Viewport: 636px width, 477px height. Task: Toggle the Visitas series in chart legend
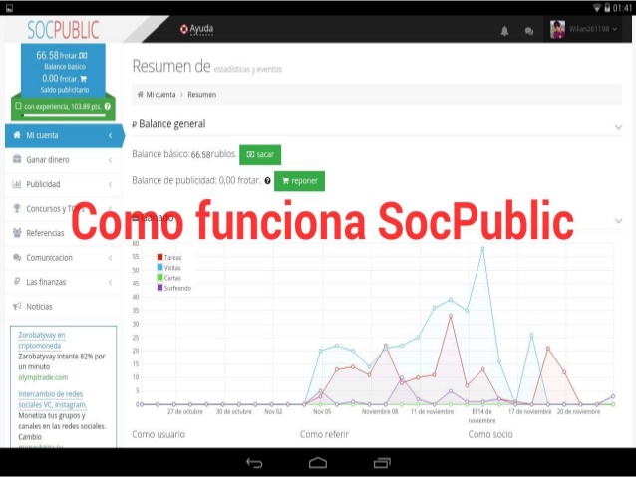168,267
